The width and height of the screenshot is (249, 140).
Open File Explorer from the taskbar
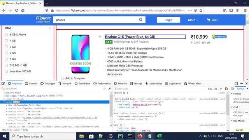coord(81,136)
